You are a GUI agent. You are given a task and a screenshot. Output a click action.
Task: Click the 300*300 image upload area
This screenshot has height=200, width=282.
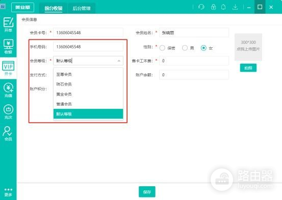click(248, 47)
